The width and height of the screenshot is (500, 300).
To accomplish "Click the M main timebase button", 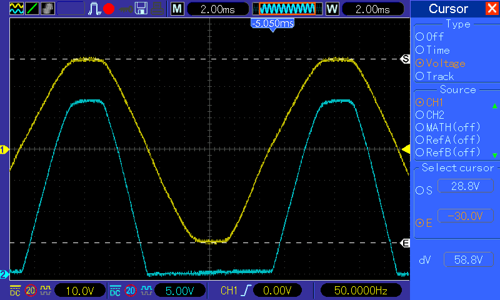I will (177, 9).
